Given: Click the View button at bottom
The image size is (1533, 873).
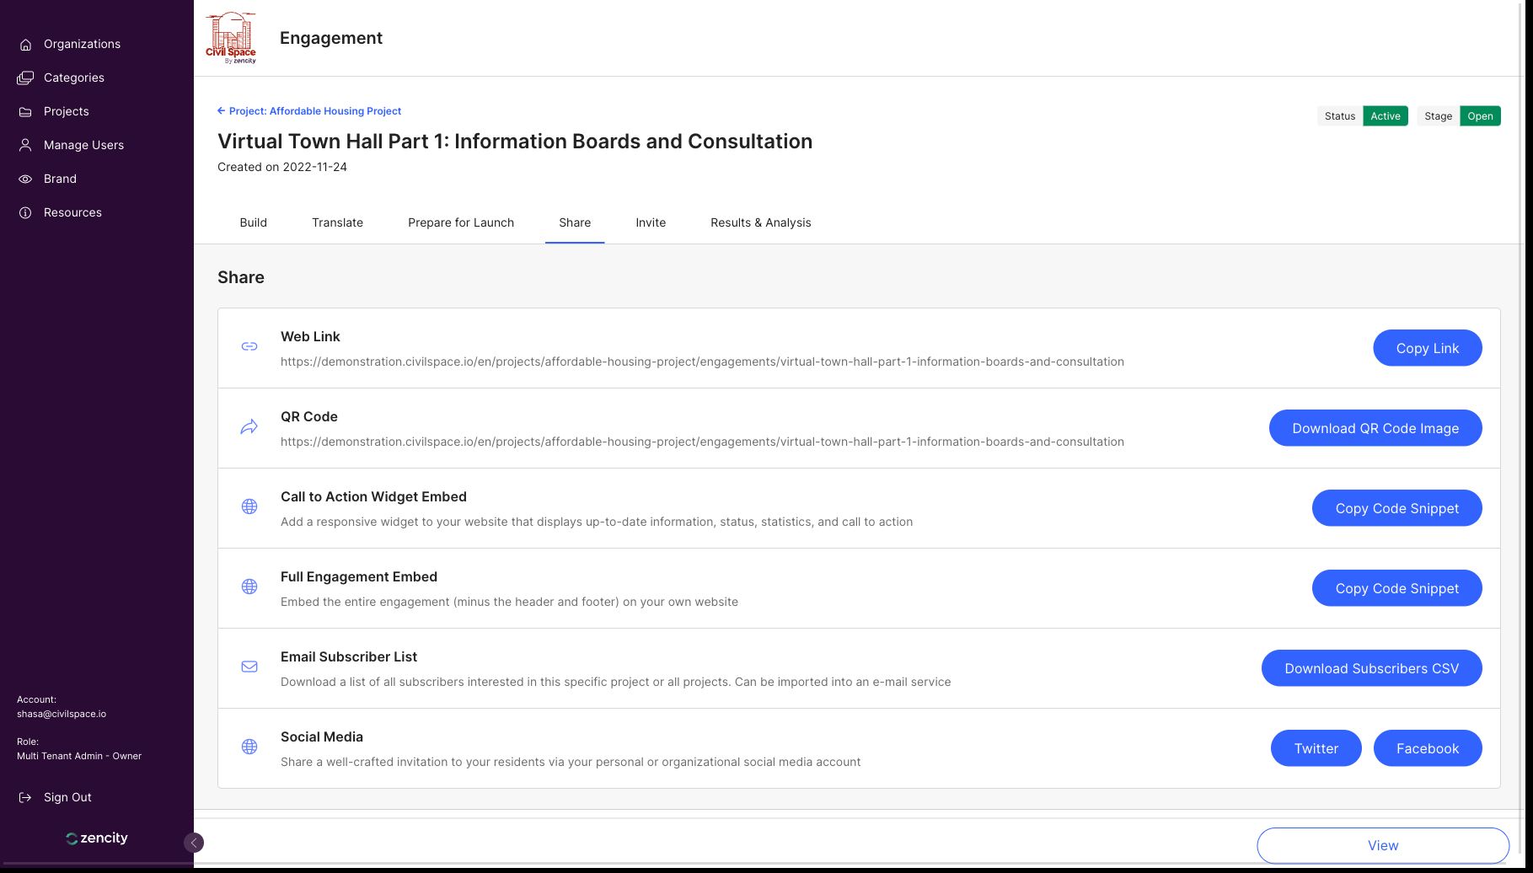Looking at the screenshot, I should pyautogui.click(x=1382, y=845).
